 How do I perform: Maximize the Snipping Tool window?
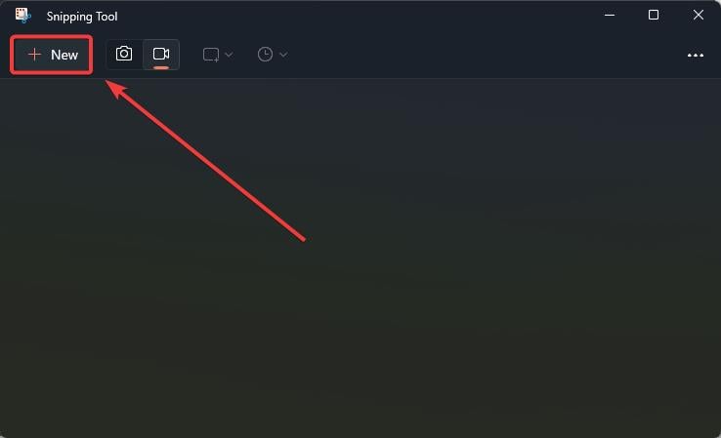[654, 15]
